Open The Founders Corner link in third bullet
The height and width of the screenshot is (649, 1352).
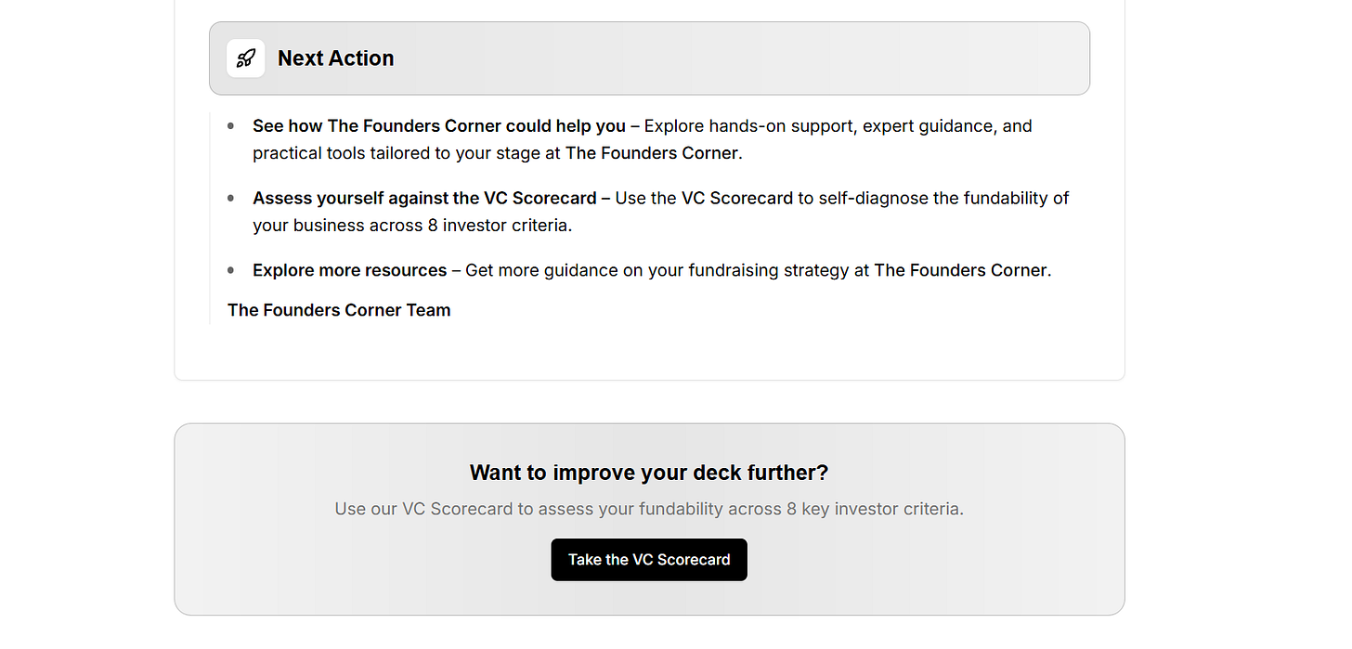coord(960,270)
